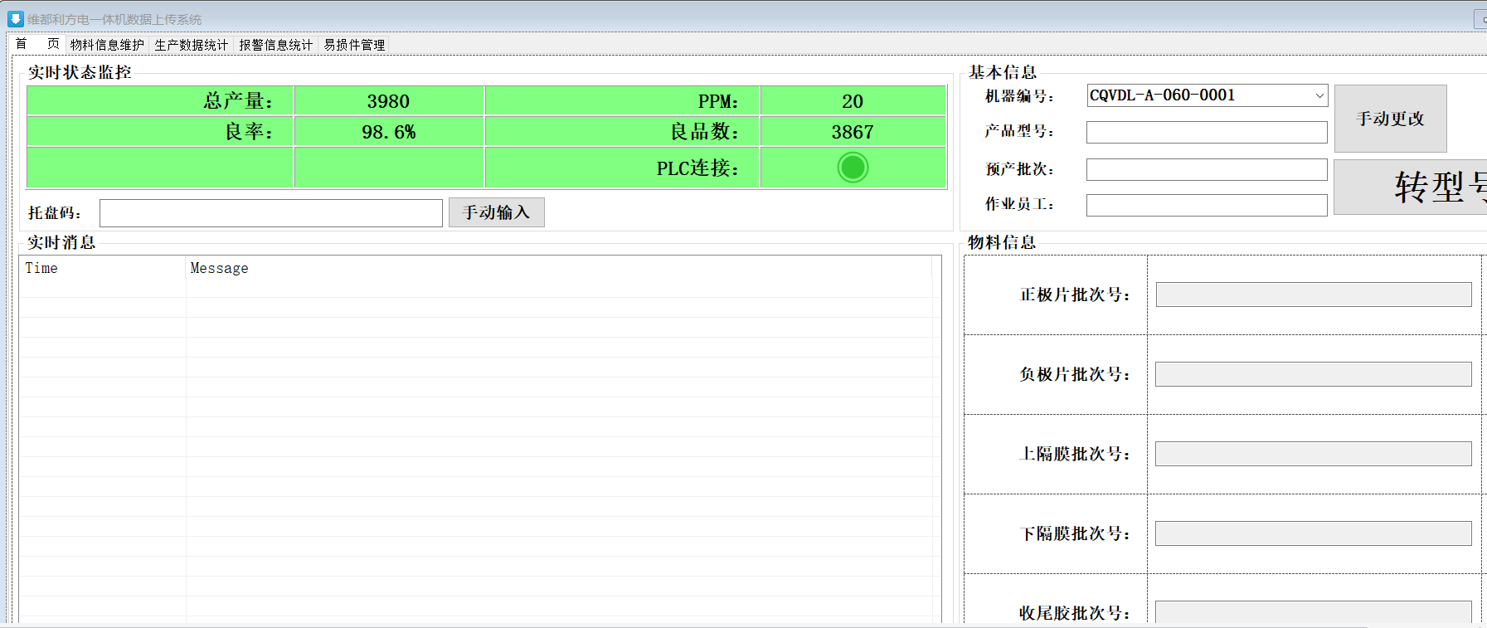Click the 收尾胶批次号 field
The height and width of the screenshot is (628, 1487).
tap(1314, 612)
